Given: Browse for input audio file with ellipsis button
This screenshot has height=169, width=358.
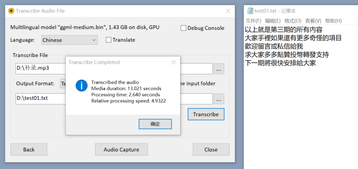Looking at the screenshot, I should tap(218, 69).
